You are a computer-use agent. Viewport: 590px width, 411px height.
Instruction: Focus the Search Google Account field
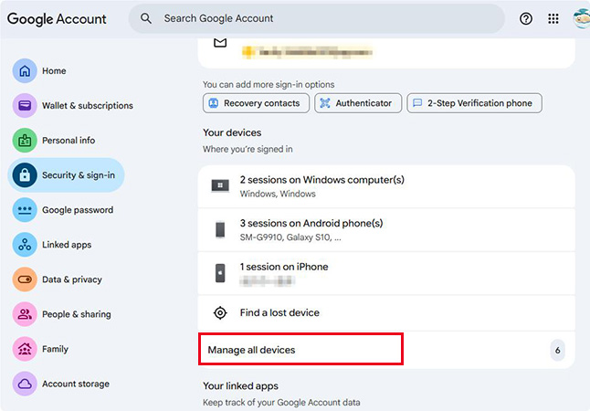pyautogui.click(x=316, y=18)
